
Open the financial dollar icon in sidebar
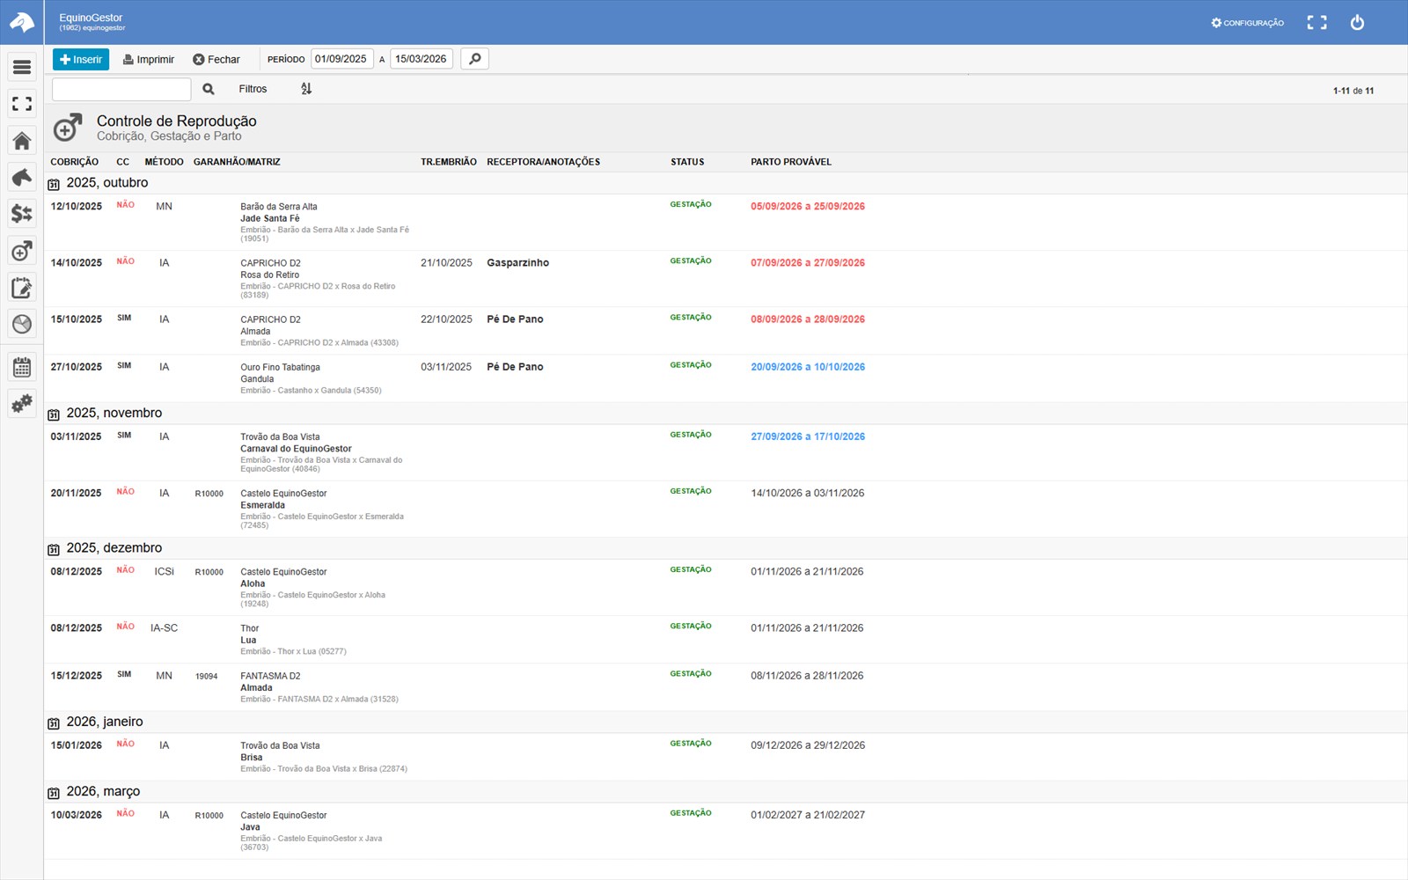(x=22, y=214)
